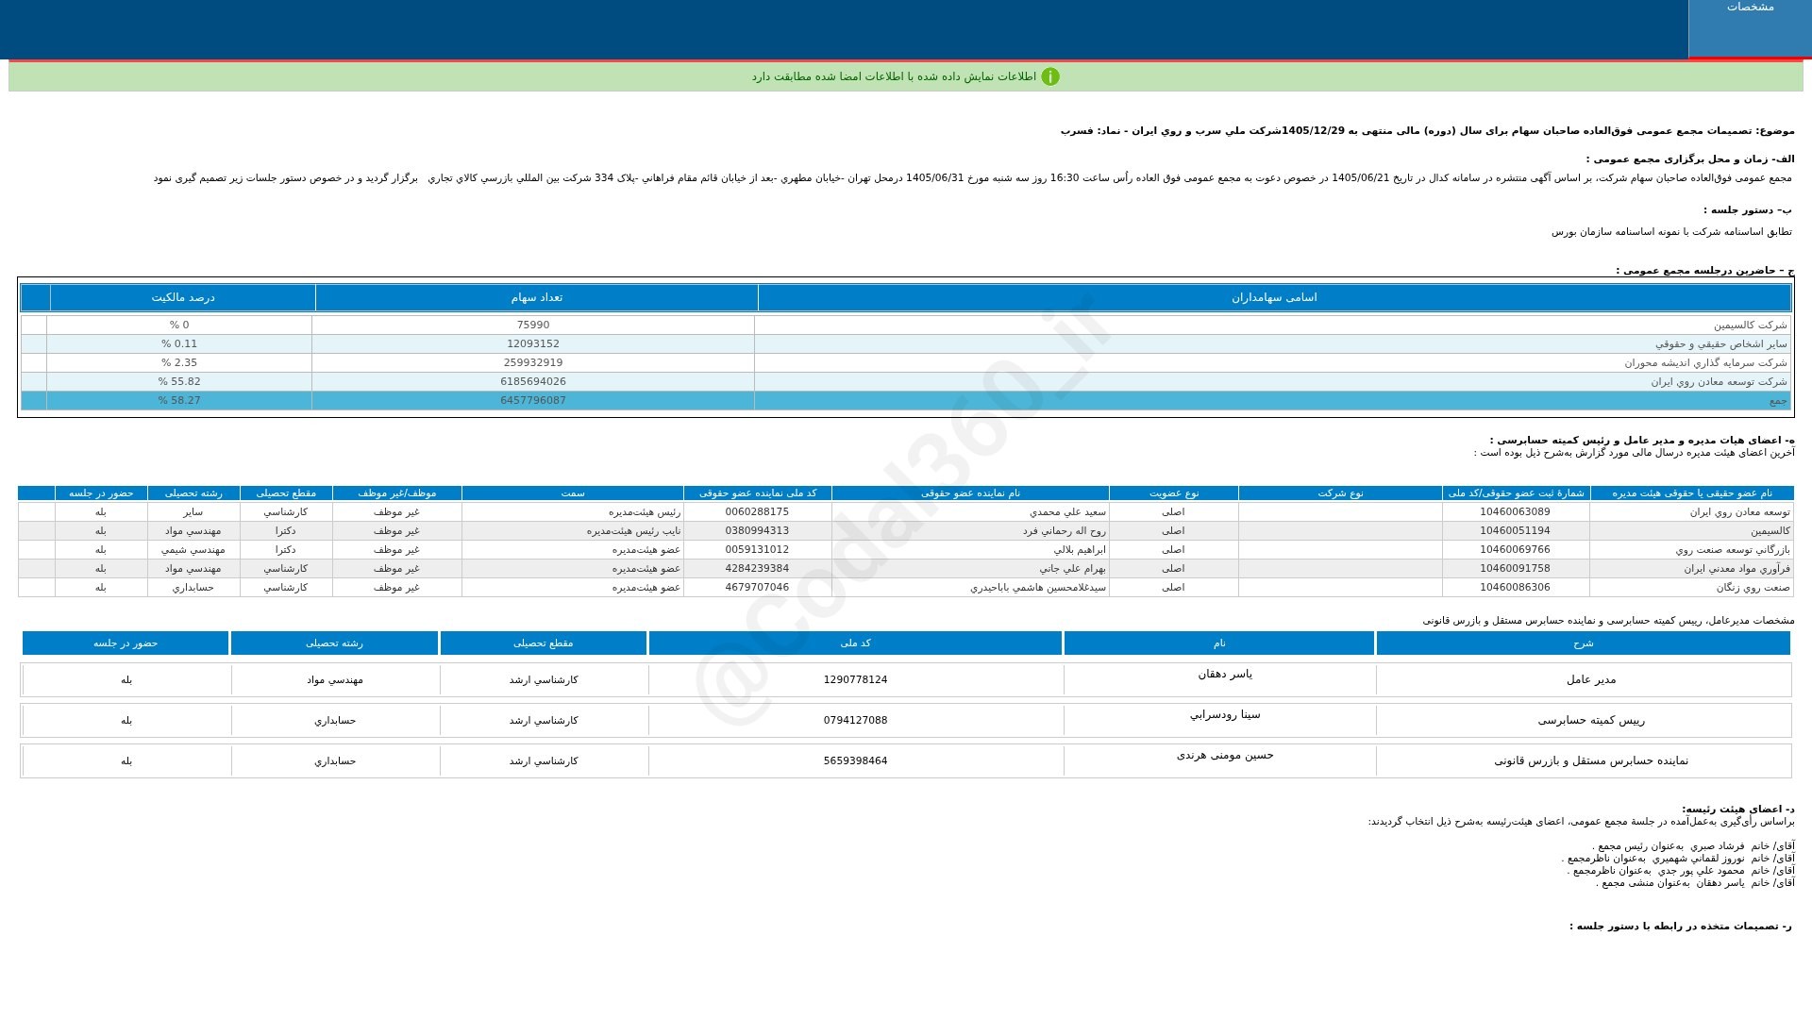The width and height of the screenshot is (1812, 1019).
Task: Click the 58.27 % total ownership cell
Action: (x=179, y=401)
